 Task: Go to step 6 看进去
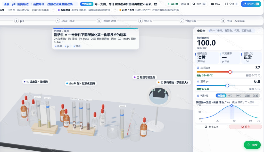(145, 21)
